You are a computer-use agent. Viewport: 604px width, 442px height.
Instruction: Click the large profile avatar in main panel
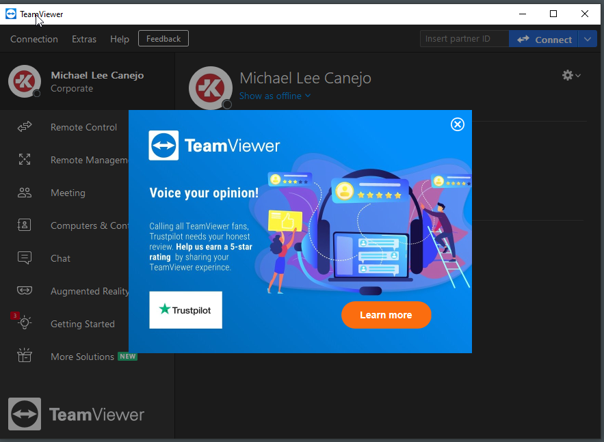coord(211,88)
